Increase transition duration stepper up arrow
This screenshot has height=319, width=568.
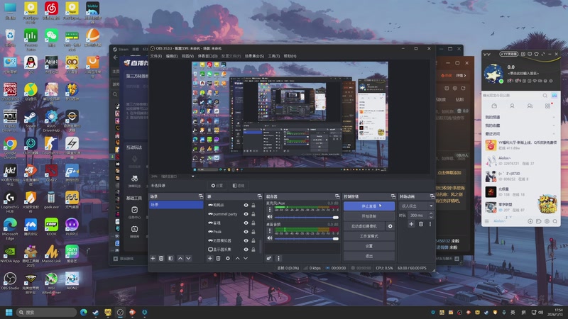coord(431,213)
